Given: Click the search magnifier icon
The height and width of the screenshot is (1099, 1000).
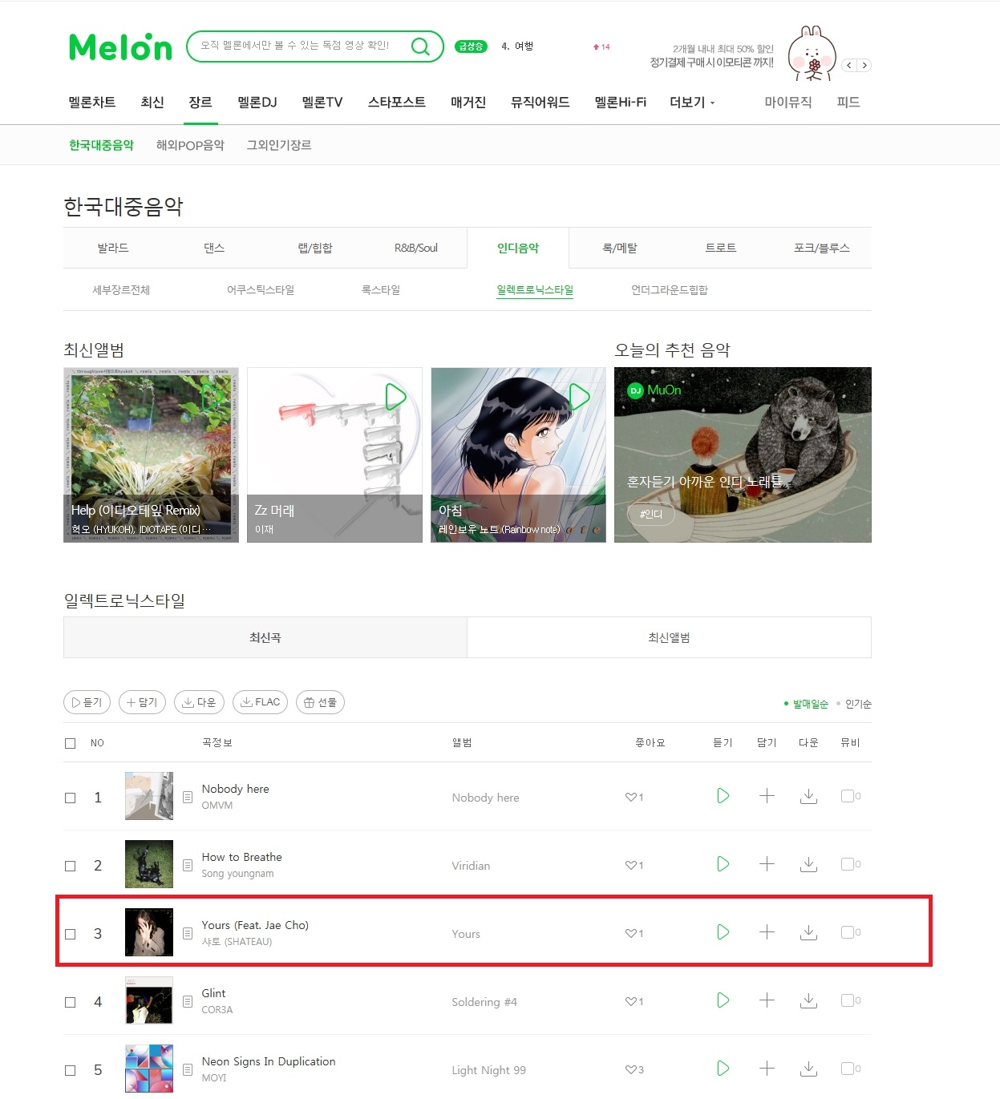Looking at the screenshot, I should coord(420,46).
